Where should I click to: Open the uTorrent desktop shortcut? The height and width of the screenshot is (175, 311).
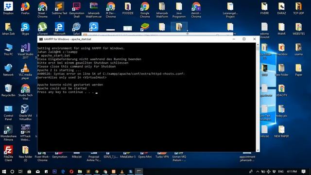[42, 29]
